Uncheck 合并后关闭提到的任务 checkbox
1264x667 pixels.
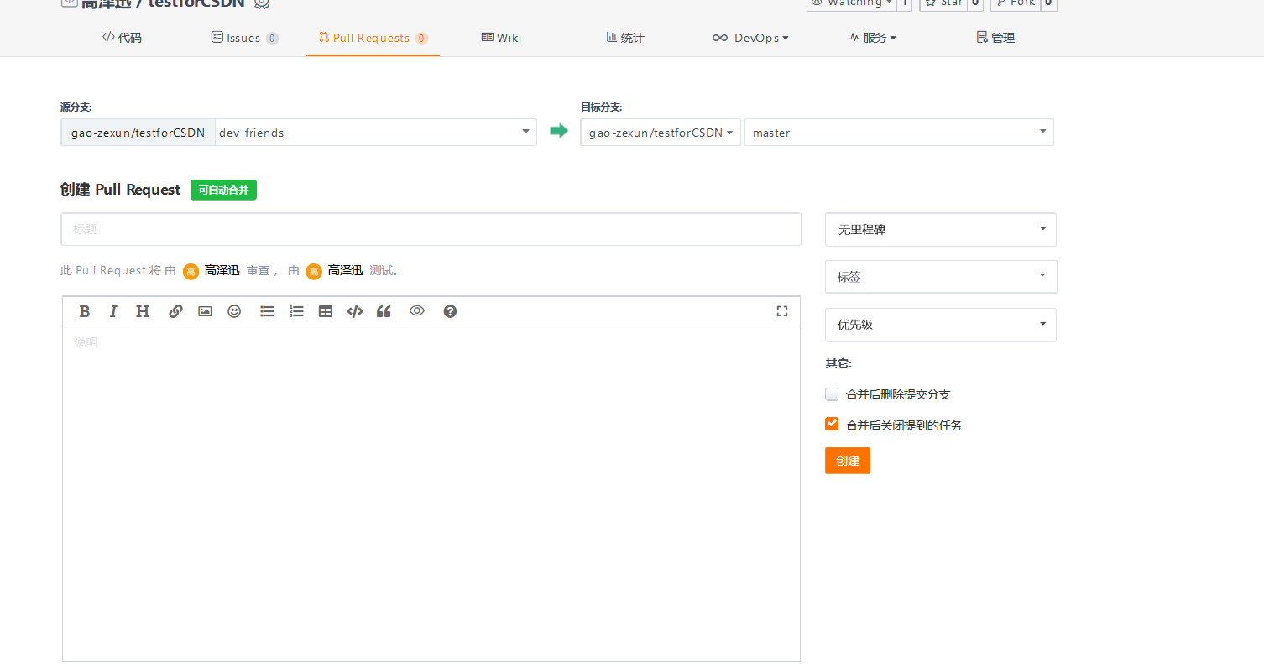point(832,424)
